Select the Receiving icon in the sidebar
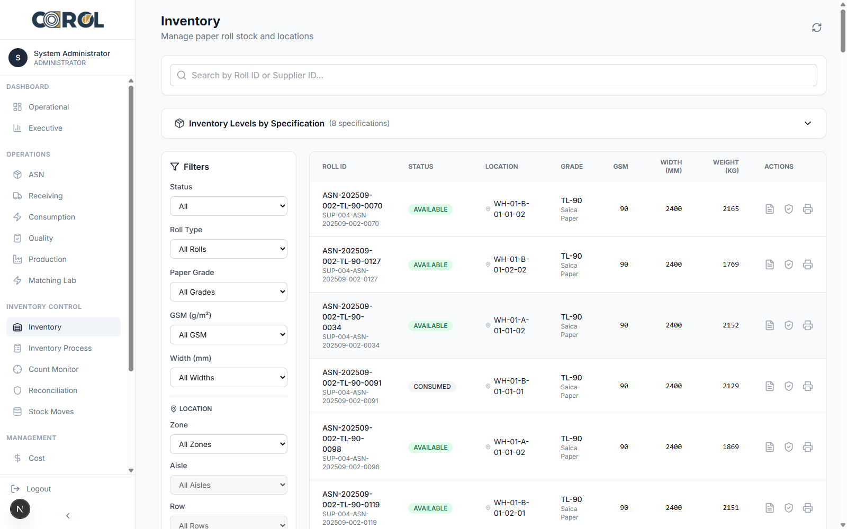This screenshot has width=847, height=529. [17, 195]
